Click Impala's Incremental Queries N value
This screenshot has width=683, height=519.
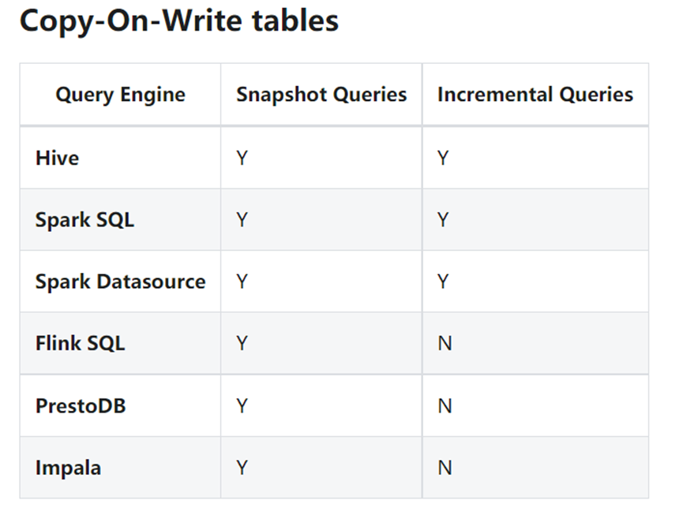[445, 468]
